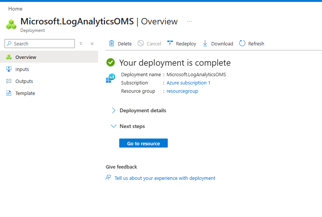Screen dimensions: 322x217
Task: Click the Delete toolbar button label
Action: 125,44
